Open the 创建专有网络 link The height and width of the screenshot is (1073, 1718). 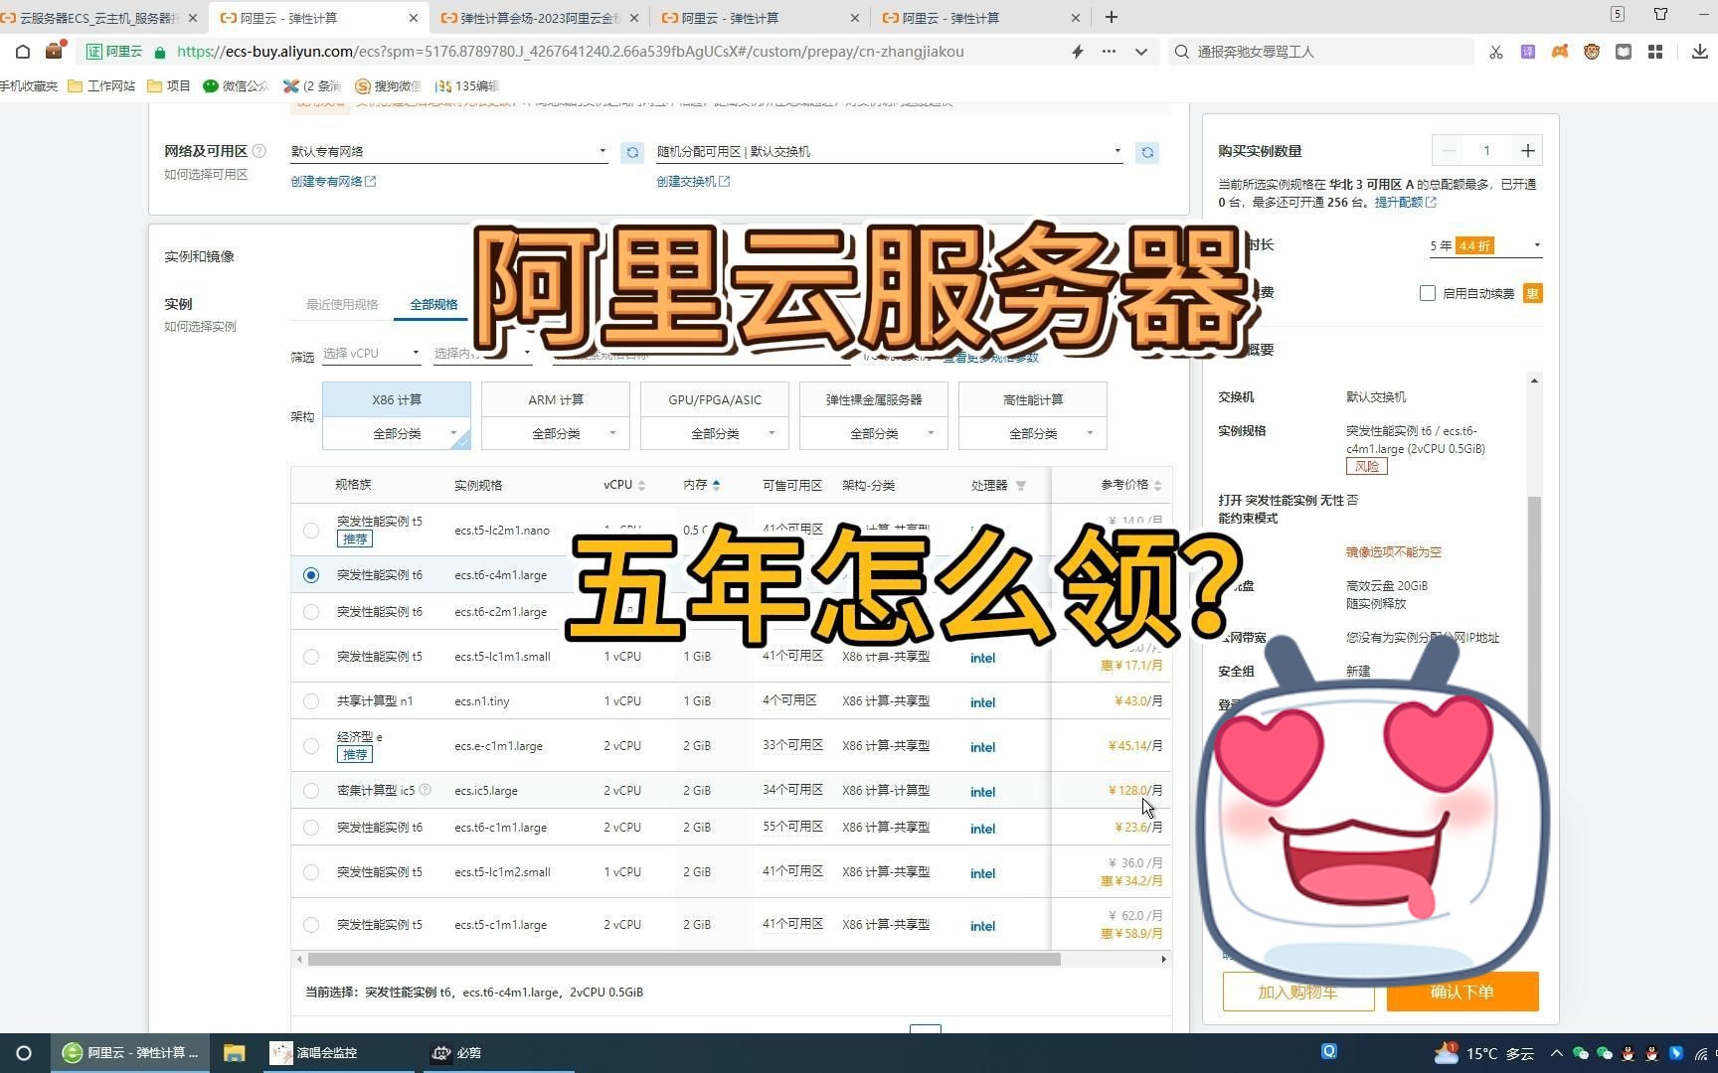pos(333,181)
